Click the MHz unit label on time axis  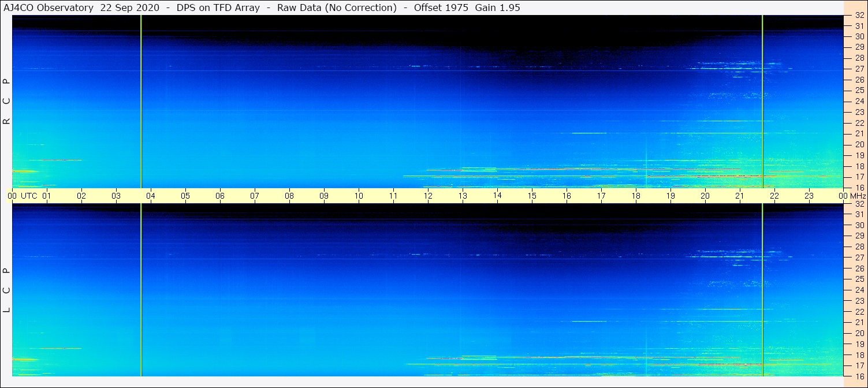point(856,196)
